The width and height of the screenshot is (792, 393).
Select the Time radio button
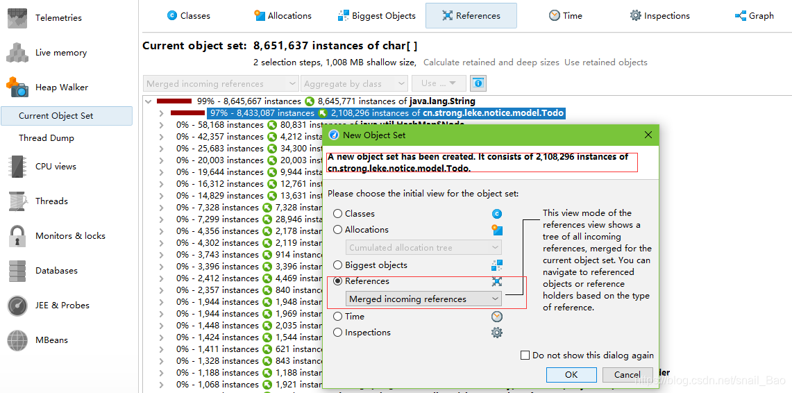(x=337, y=317)
